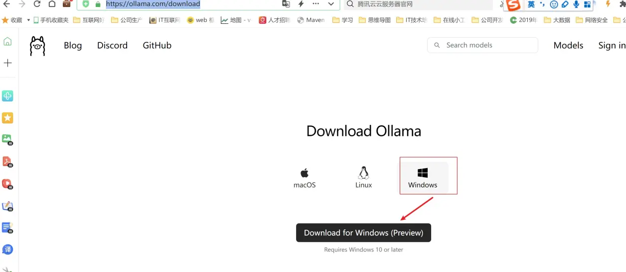The width and height of the screenshot is (626, 272).
Task: Open the Maven bookmark
Action: [x=311, y=20]
